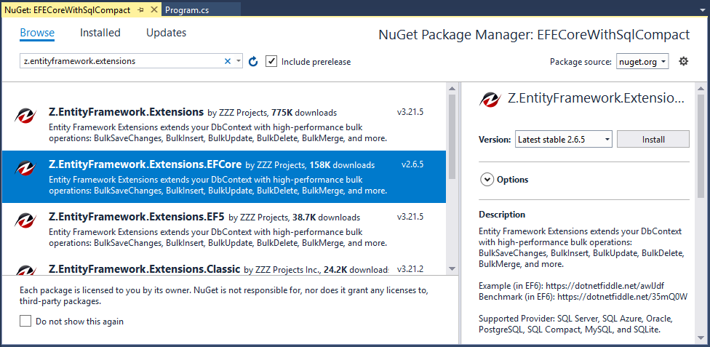Refresh the package list
Viewport: 710px width, 347px height.
254,61
